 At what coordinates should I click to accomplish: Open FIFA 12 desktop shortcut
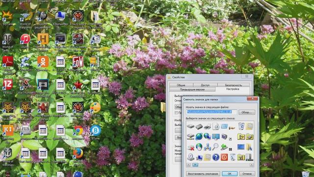[x=8, y=87]
